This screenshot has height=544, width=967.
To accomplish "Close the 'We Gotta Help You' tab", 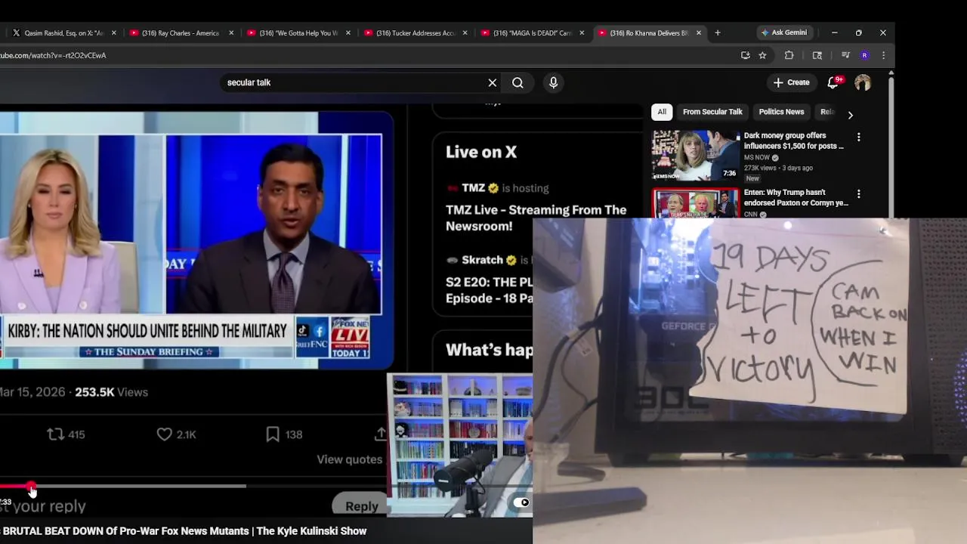I will point(348,32).
